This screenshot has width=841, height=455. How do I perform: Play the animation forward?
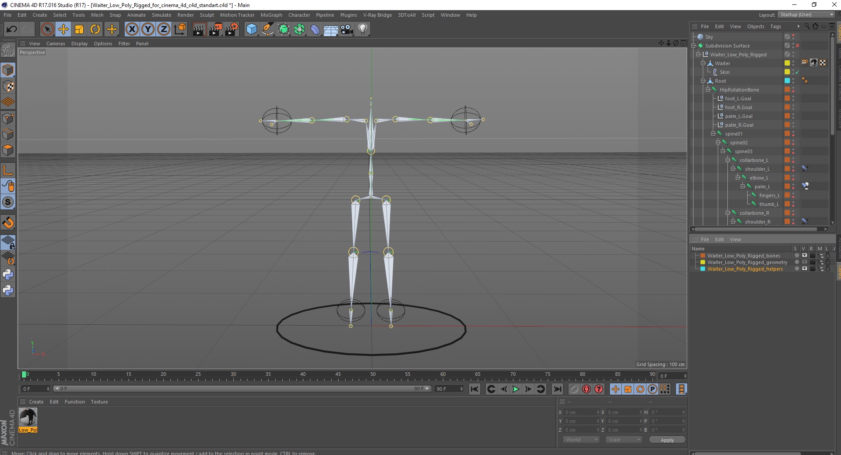516,389
